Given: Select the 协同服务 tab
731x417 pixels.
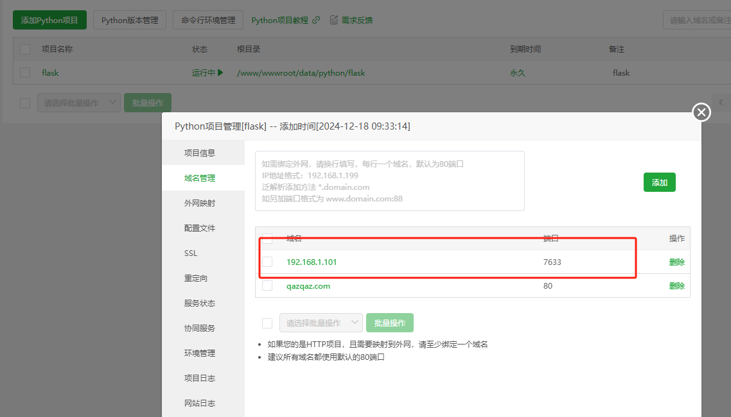Looking at the screenshot, I should tap(203, 328).
